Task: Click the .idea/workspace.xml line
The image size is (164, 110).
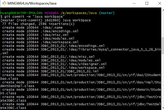Action: click(40, 42)
